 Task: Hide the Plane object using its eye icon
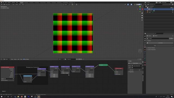coord(173,9)
